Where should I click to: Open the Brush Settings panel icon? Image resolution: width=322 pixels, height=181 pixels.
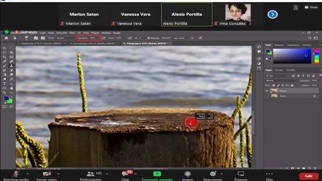36,38
